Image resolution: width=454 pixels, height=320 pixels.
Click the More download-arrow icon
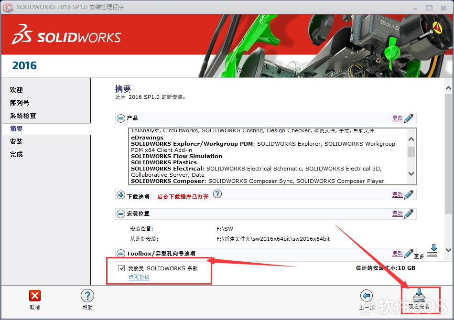click(433, 250)
